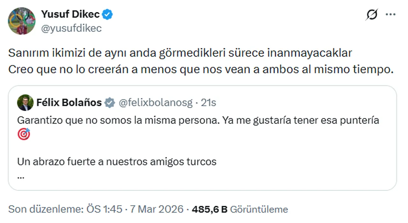The image size is (408, 223).
Task: Click the more options ellipsis icon
Action: [x=391, y=14]
